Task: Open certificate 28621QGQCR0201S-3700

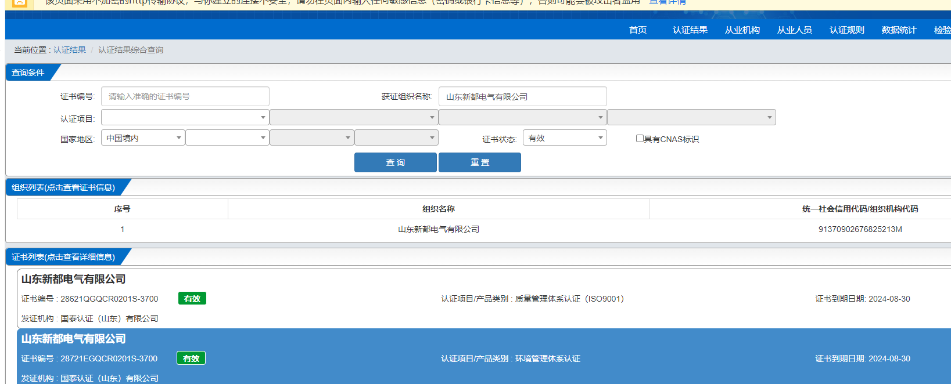Action: click(x=109, y=299)
